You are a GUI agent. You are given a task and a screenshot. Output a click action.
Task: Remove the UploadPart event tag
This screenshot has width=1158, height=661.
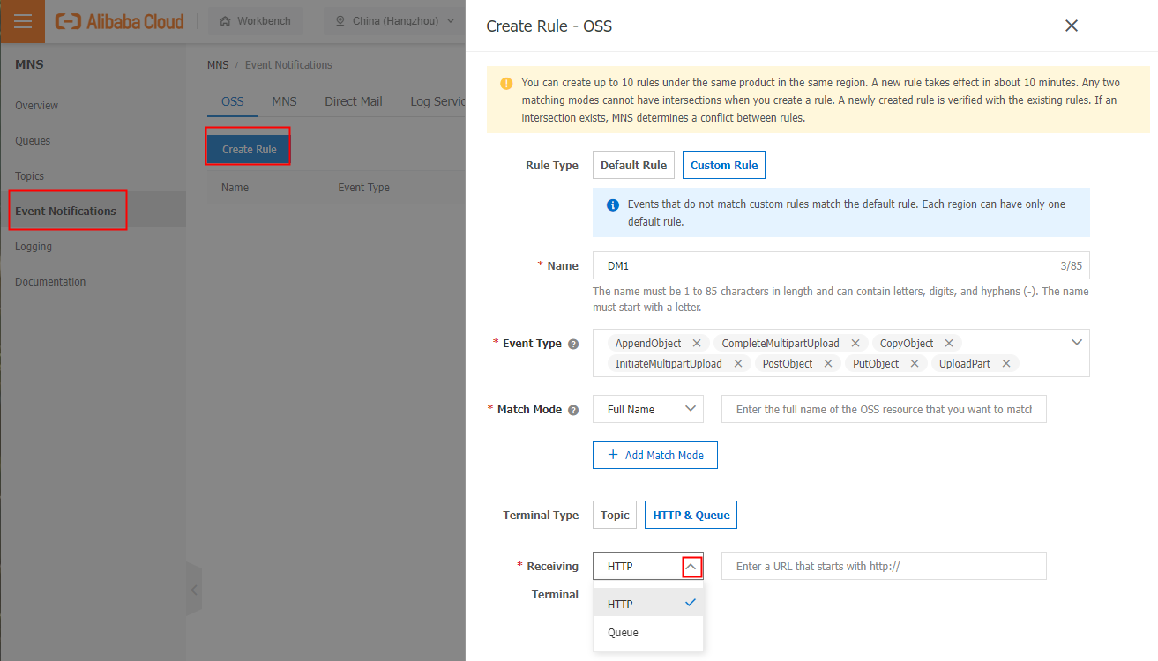coord(1005,363)
